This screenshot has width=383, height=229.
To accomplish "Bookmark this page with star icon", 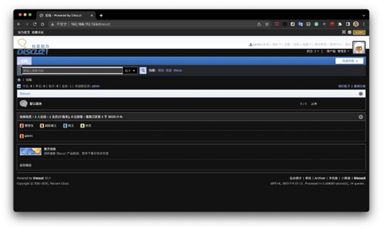I will coord(267,24).
